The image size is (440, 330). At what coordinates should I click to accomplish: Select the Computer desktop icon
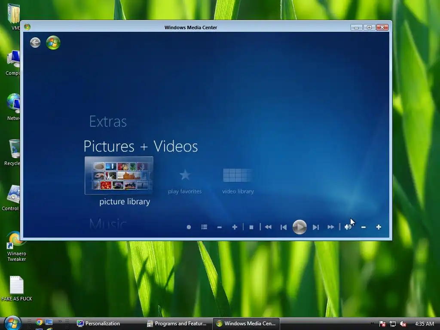[13, 63]
